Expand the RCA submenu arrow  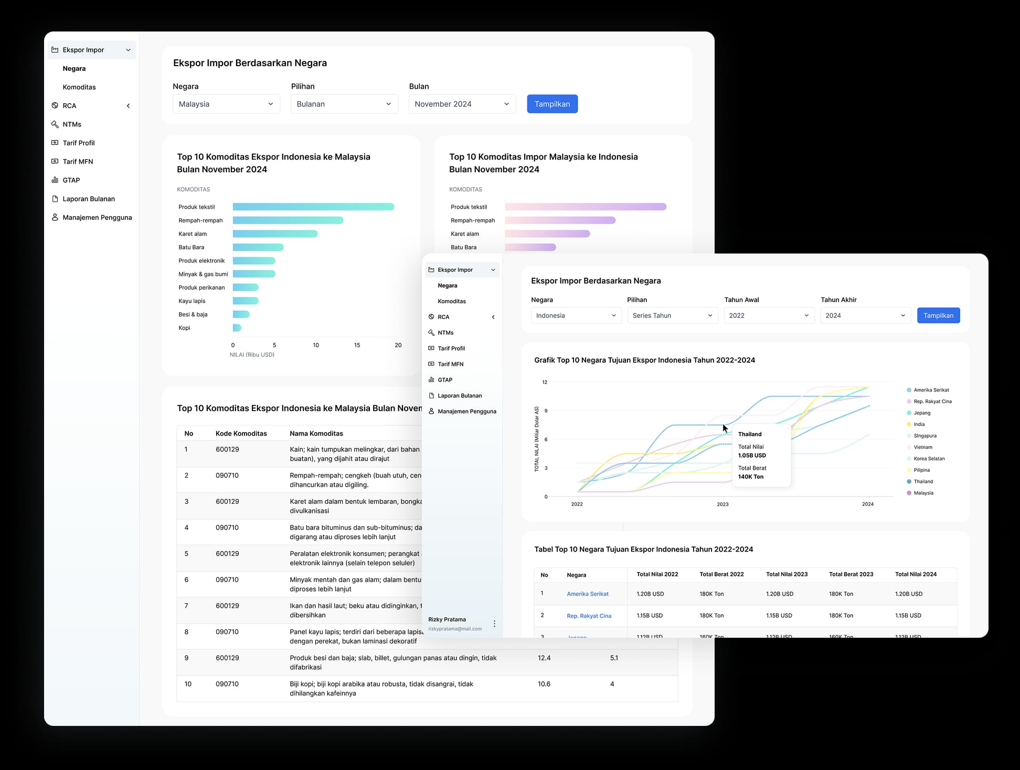coord(129,106)
